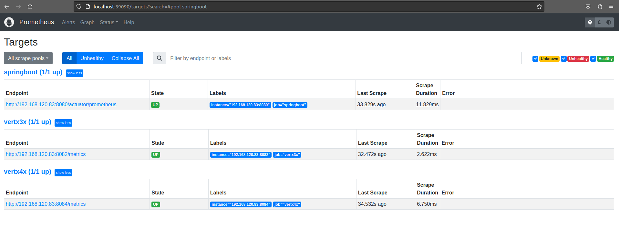
Task: Click the springboot (1/1 up) heading link
Action: (33, 72)
